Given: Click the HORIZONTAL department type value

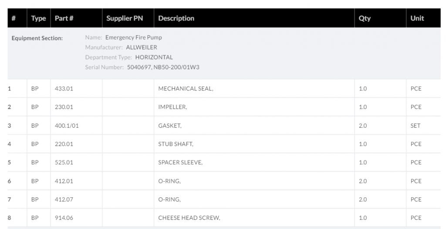Looking at the screenshot, I should (154, 57).
